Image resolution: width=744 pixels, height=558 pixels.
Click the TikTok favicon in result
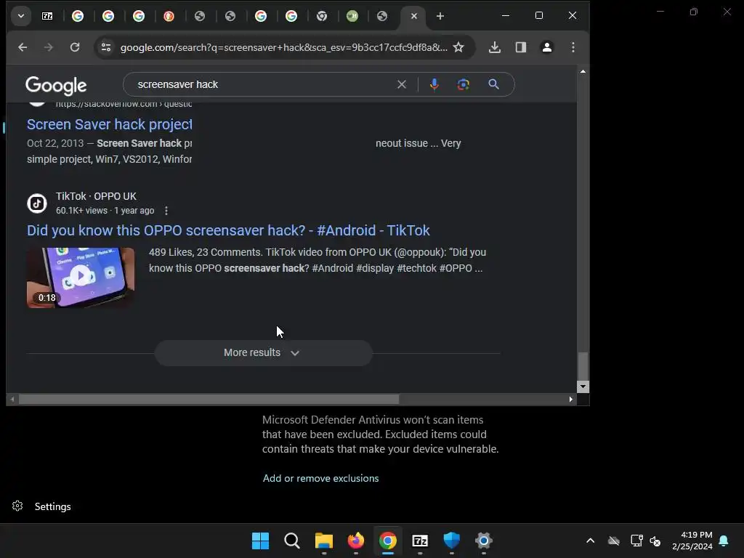(37, 203)
